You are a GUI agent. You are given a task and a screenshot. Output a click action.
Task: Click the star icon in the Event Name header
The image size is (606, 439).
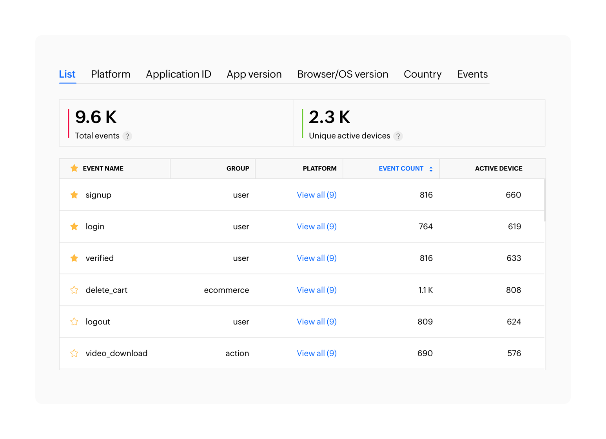click(74, 168)
